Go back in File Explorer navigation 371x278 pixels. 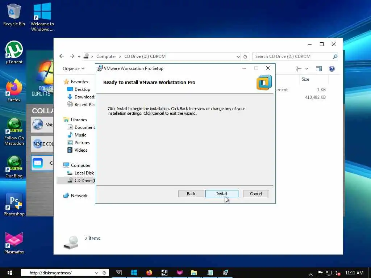click(62, 56)
